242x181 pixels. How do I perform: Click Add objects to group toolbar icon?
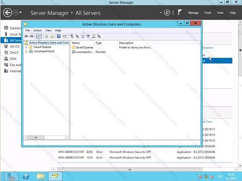(x=99, y=36)
